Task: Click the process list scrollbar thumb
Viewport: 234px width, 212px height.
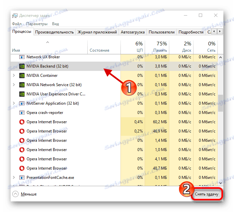Action: click(220, 103)
